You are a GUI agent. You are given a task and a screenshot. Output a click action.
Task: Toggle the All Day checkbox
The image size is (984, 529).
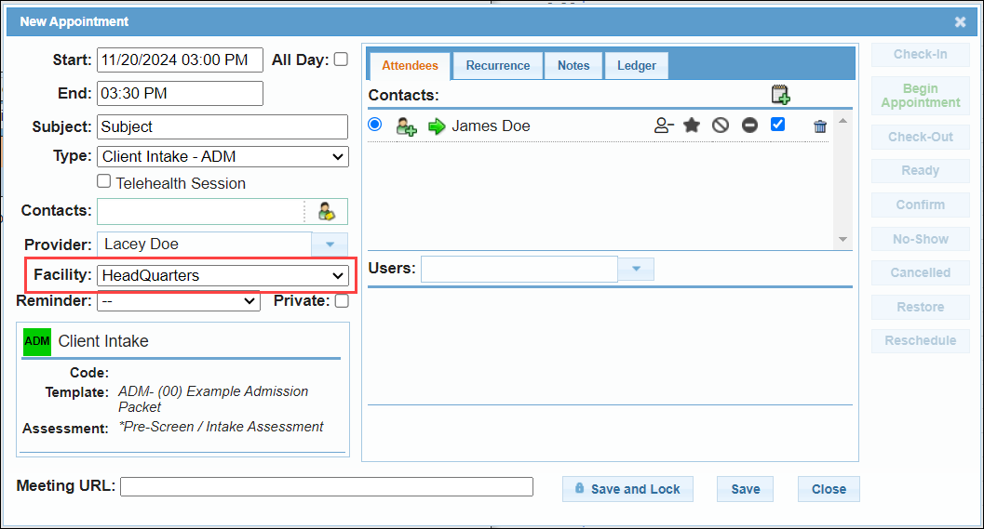pos(341,60)
